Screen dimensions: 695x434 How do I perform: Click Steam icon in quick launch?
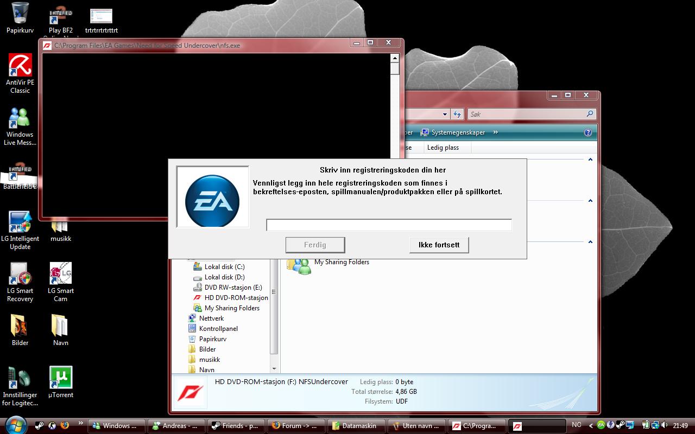[40, 426]
